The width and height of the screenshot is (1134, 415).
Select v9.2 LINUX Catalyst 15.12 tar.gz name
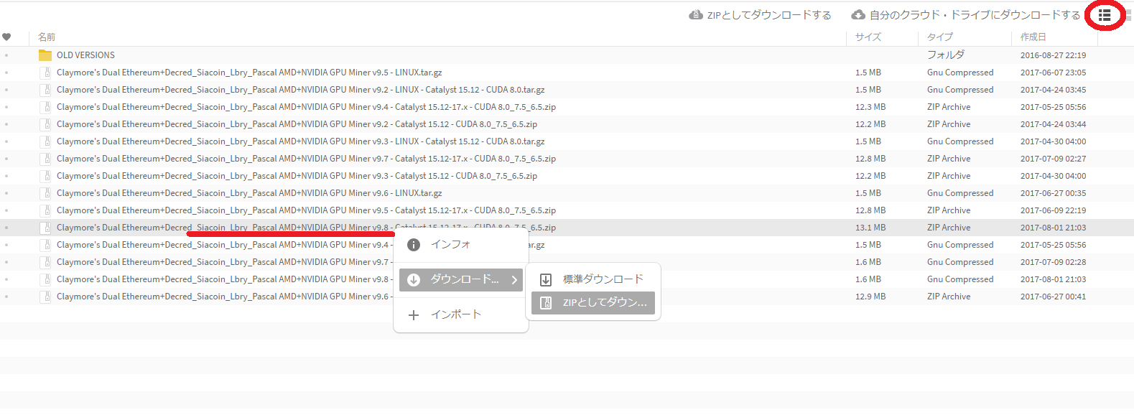[300, 90]
